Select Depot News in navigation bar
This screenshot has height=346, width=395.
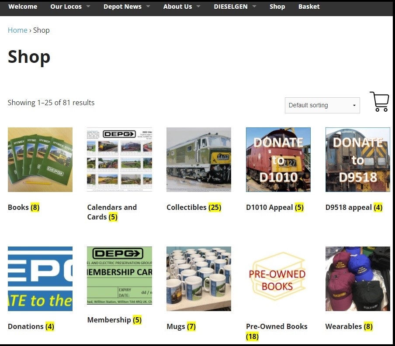pyautogui.click(x=122, y=7)
